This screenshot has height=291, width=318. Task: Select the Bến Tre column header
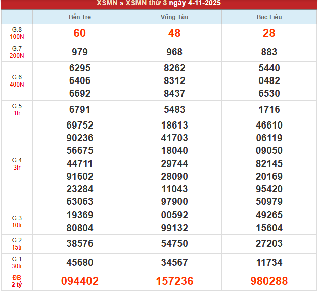[x=80, y=17]
